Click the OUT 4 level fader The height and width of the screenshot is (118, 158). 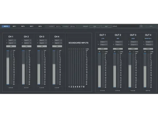click(145, 71)
